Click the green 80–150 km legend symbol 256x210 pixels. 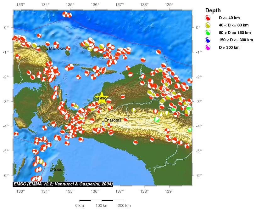(x=208, y=32)
